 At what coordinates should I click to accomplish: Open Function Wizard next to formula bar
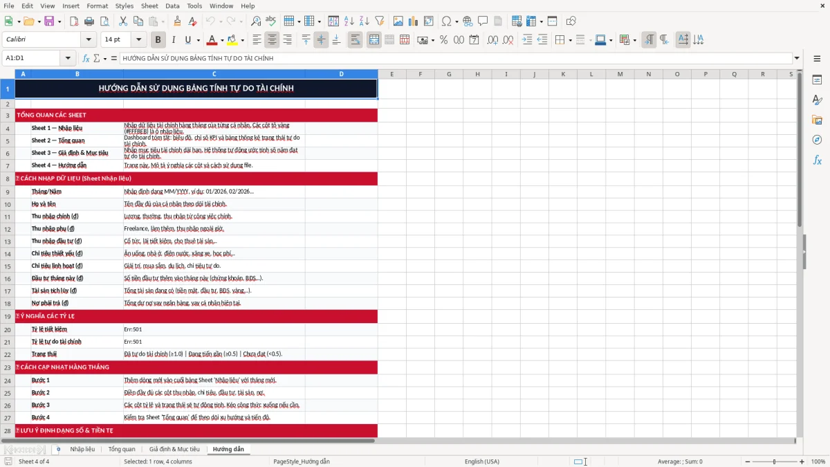pos(86,58)
